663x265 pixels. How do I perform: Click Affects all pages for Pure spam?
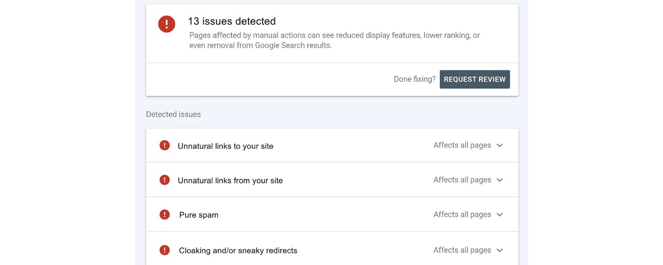click(x=461, y=214)
